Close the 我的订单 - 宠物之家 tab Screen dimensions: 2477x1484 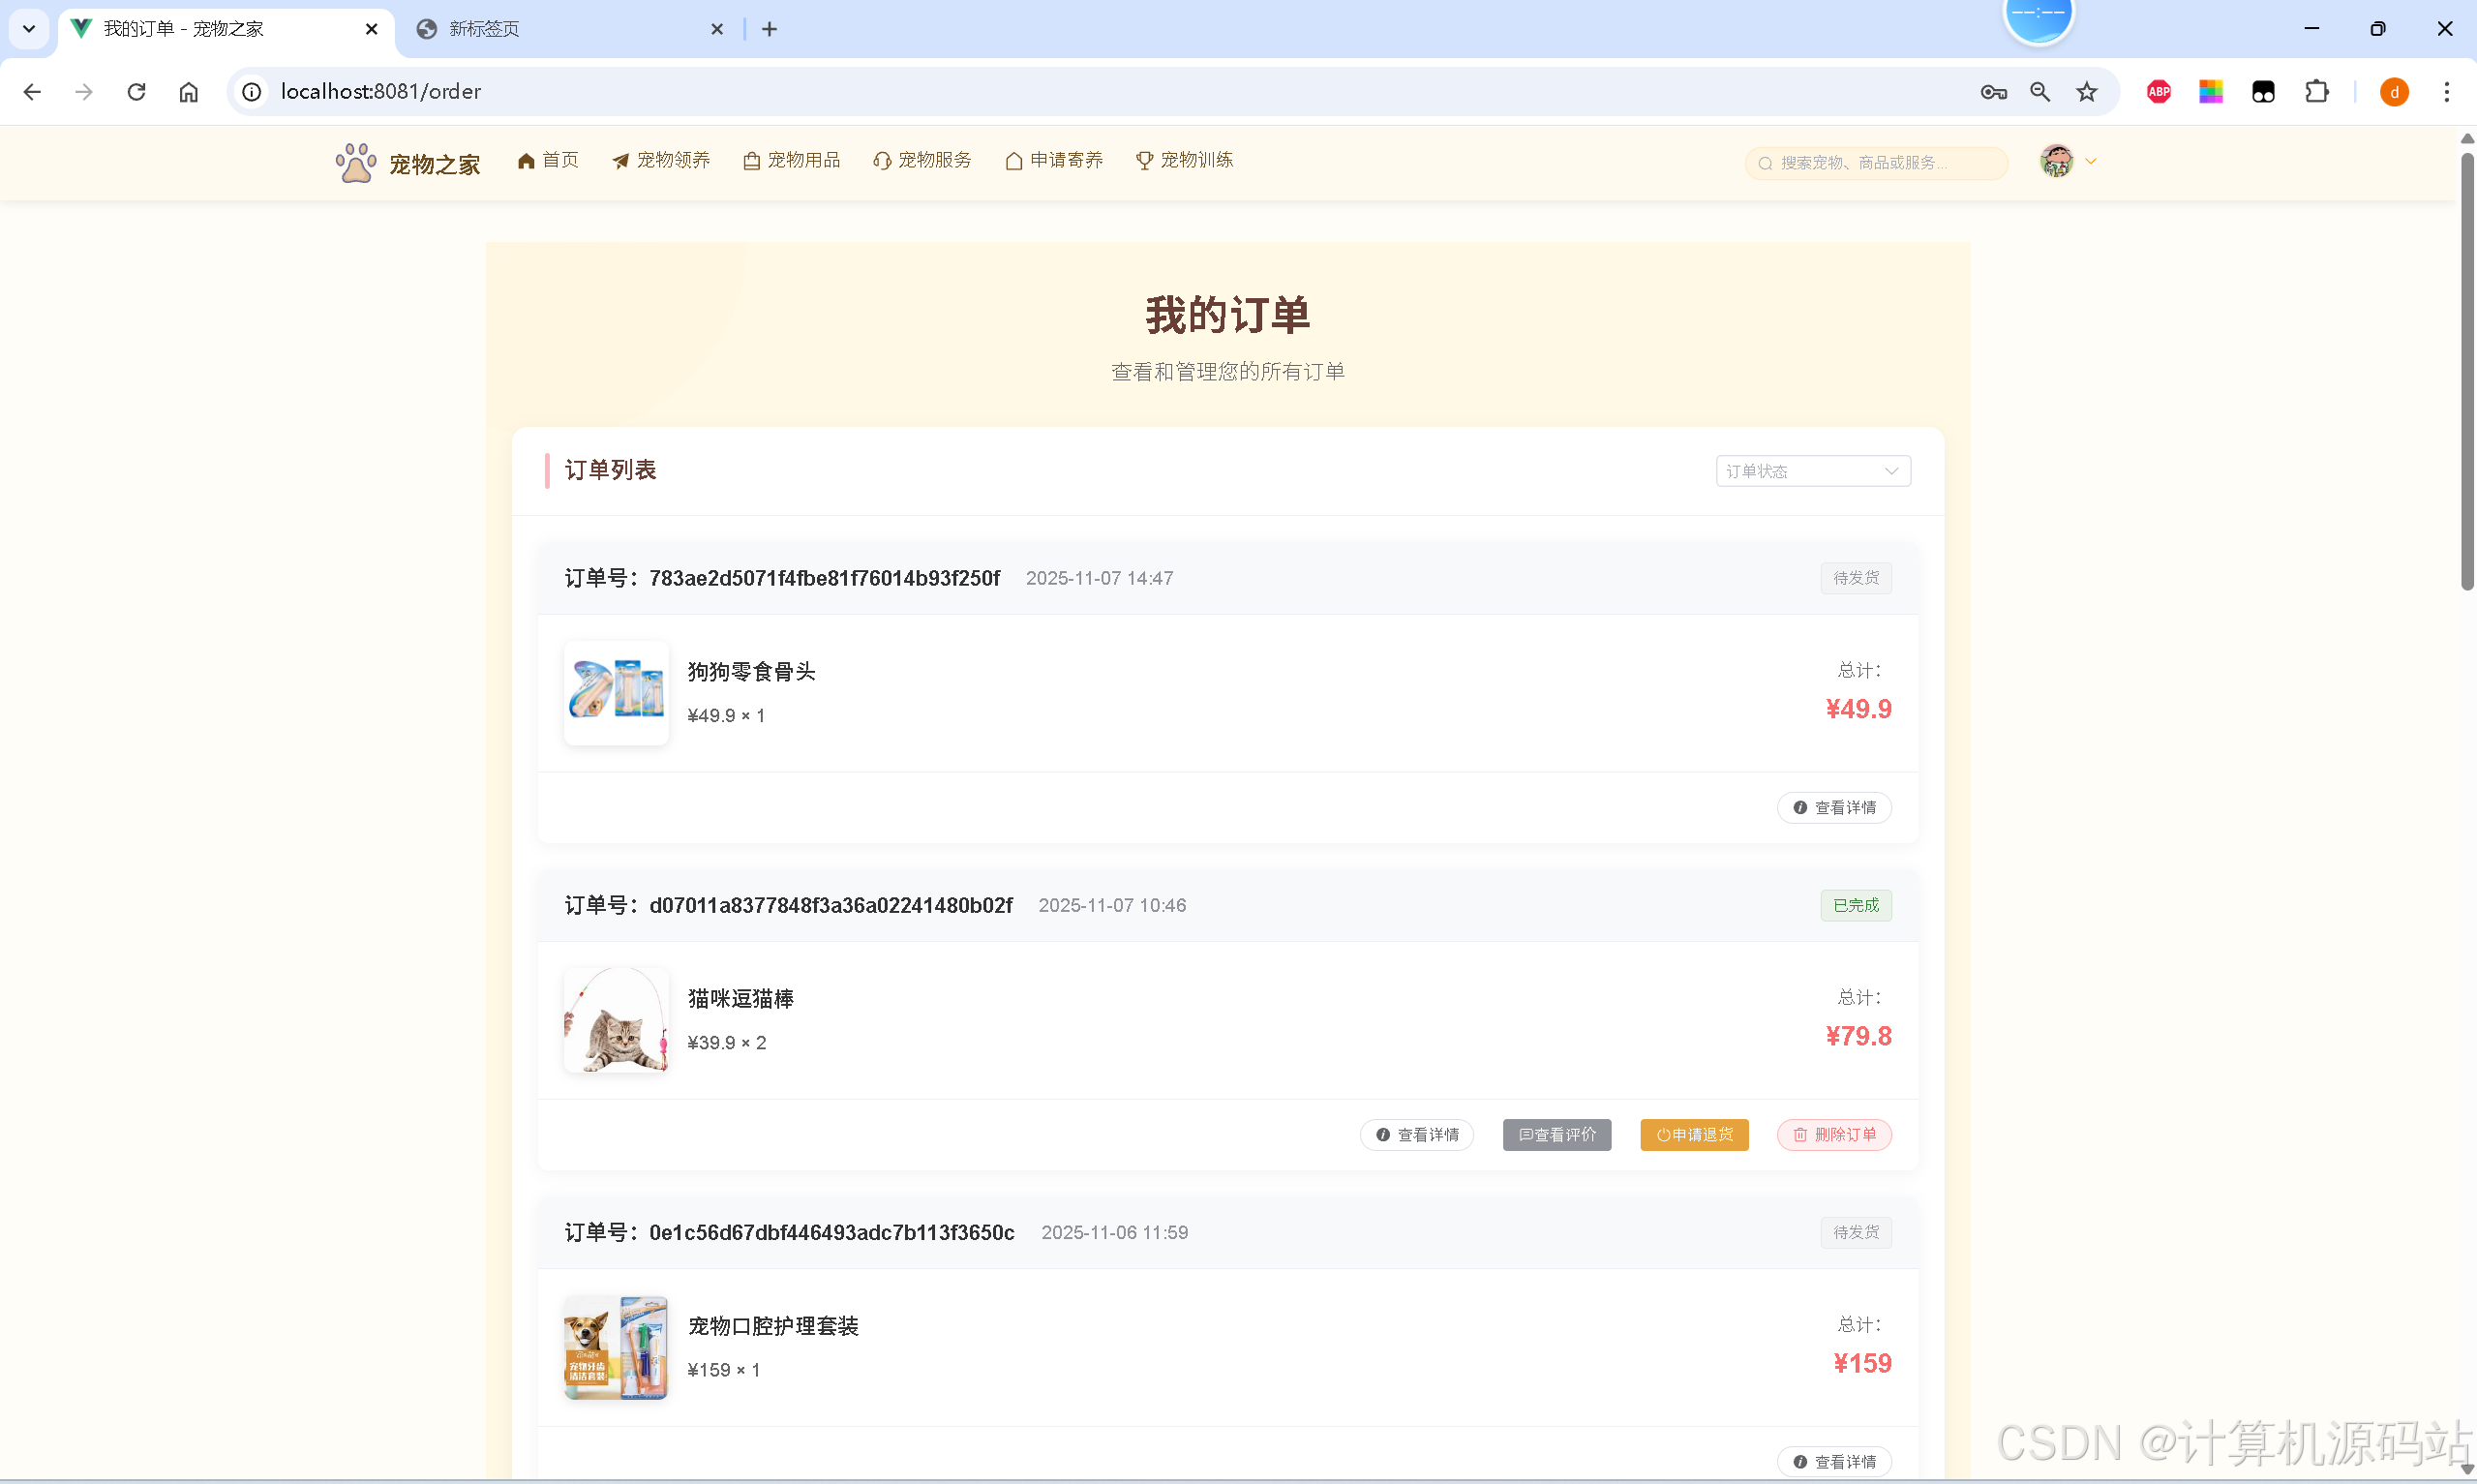[x=371, y=29]
